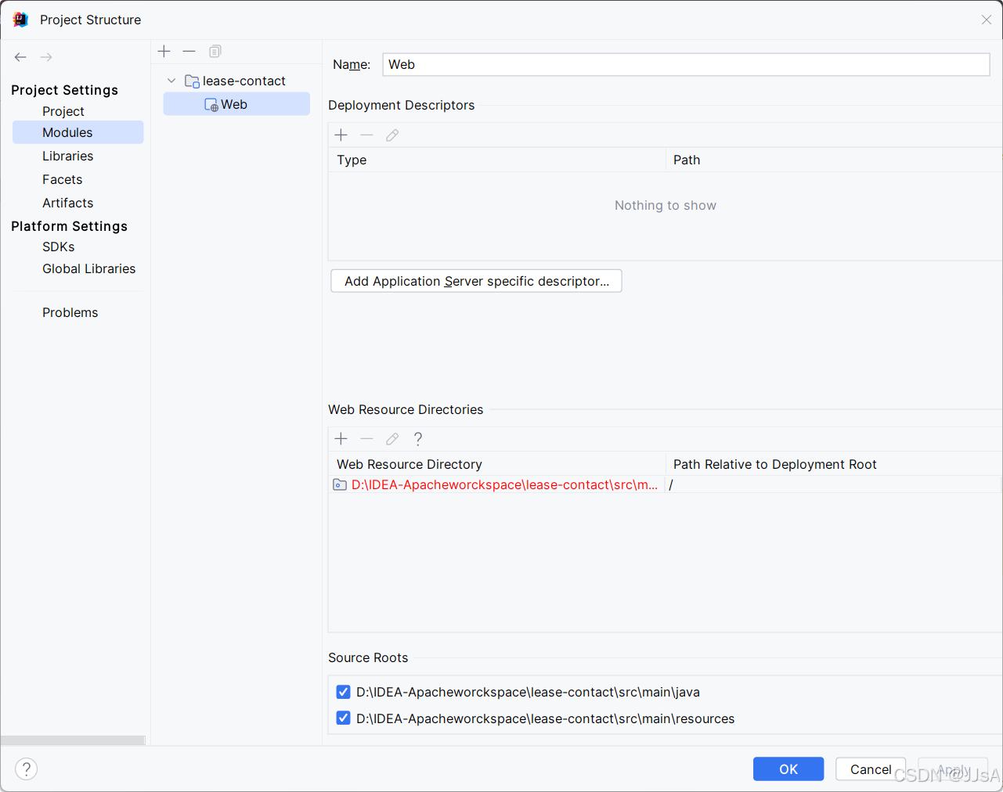Viewport: 1003px width, 792px height.
Task: Open the Problems section
Action: [70, 312]
